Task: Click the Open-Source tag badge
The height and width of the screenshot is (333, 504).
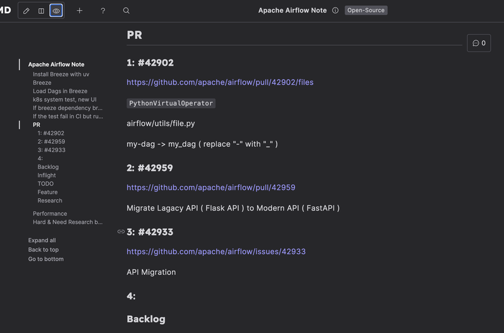Action: point(366,10)
